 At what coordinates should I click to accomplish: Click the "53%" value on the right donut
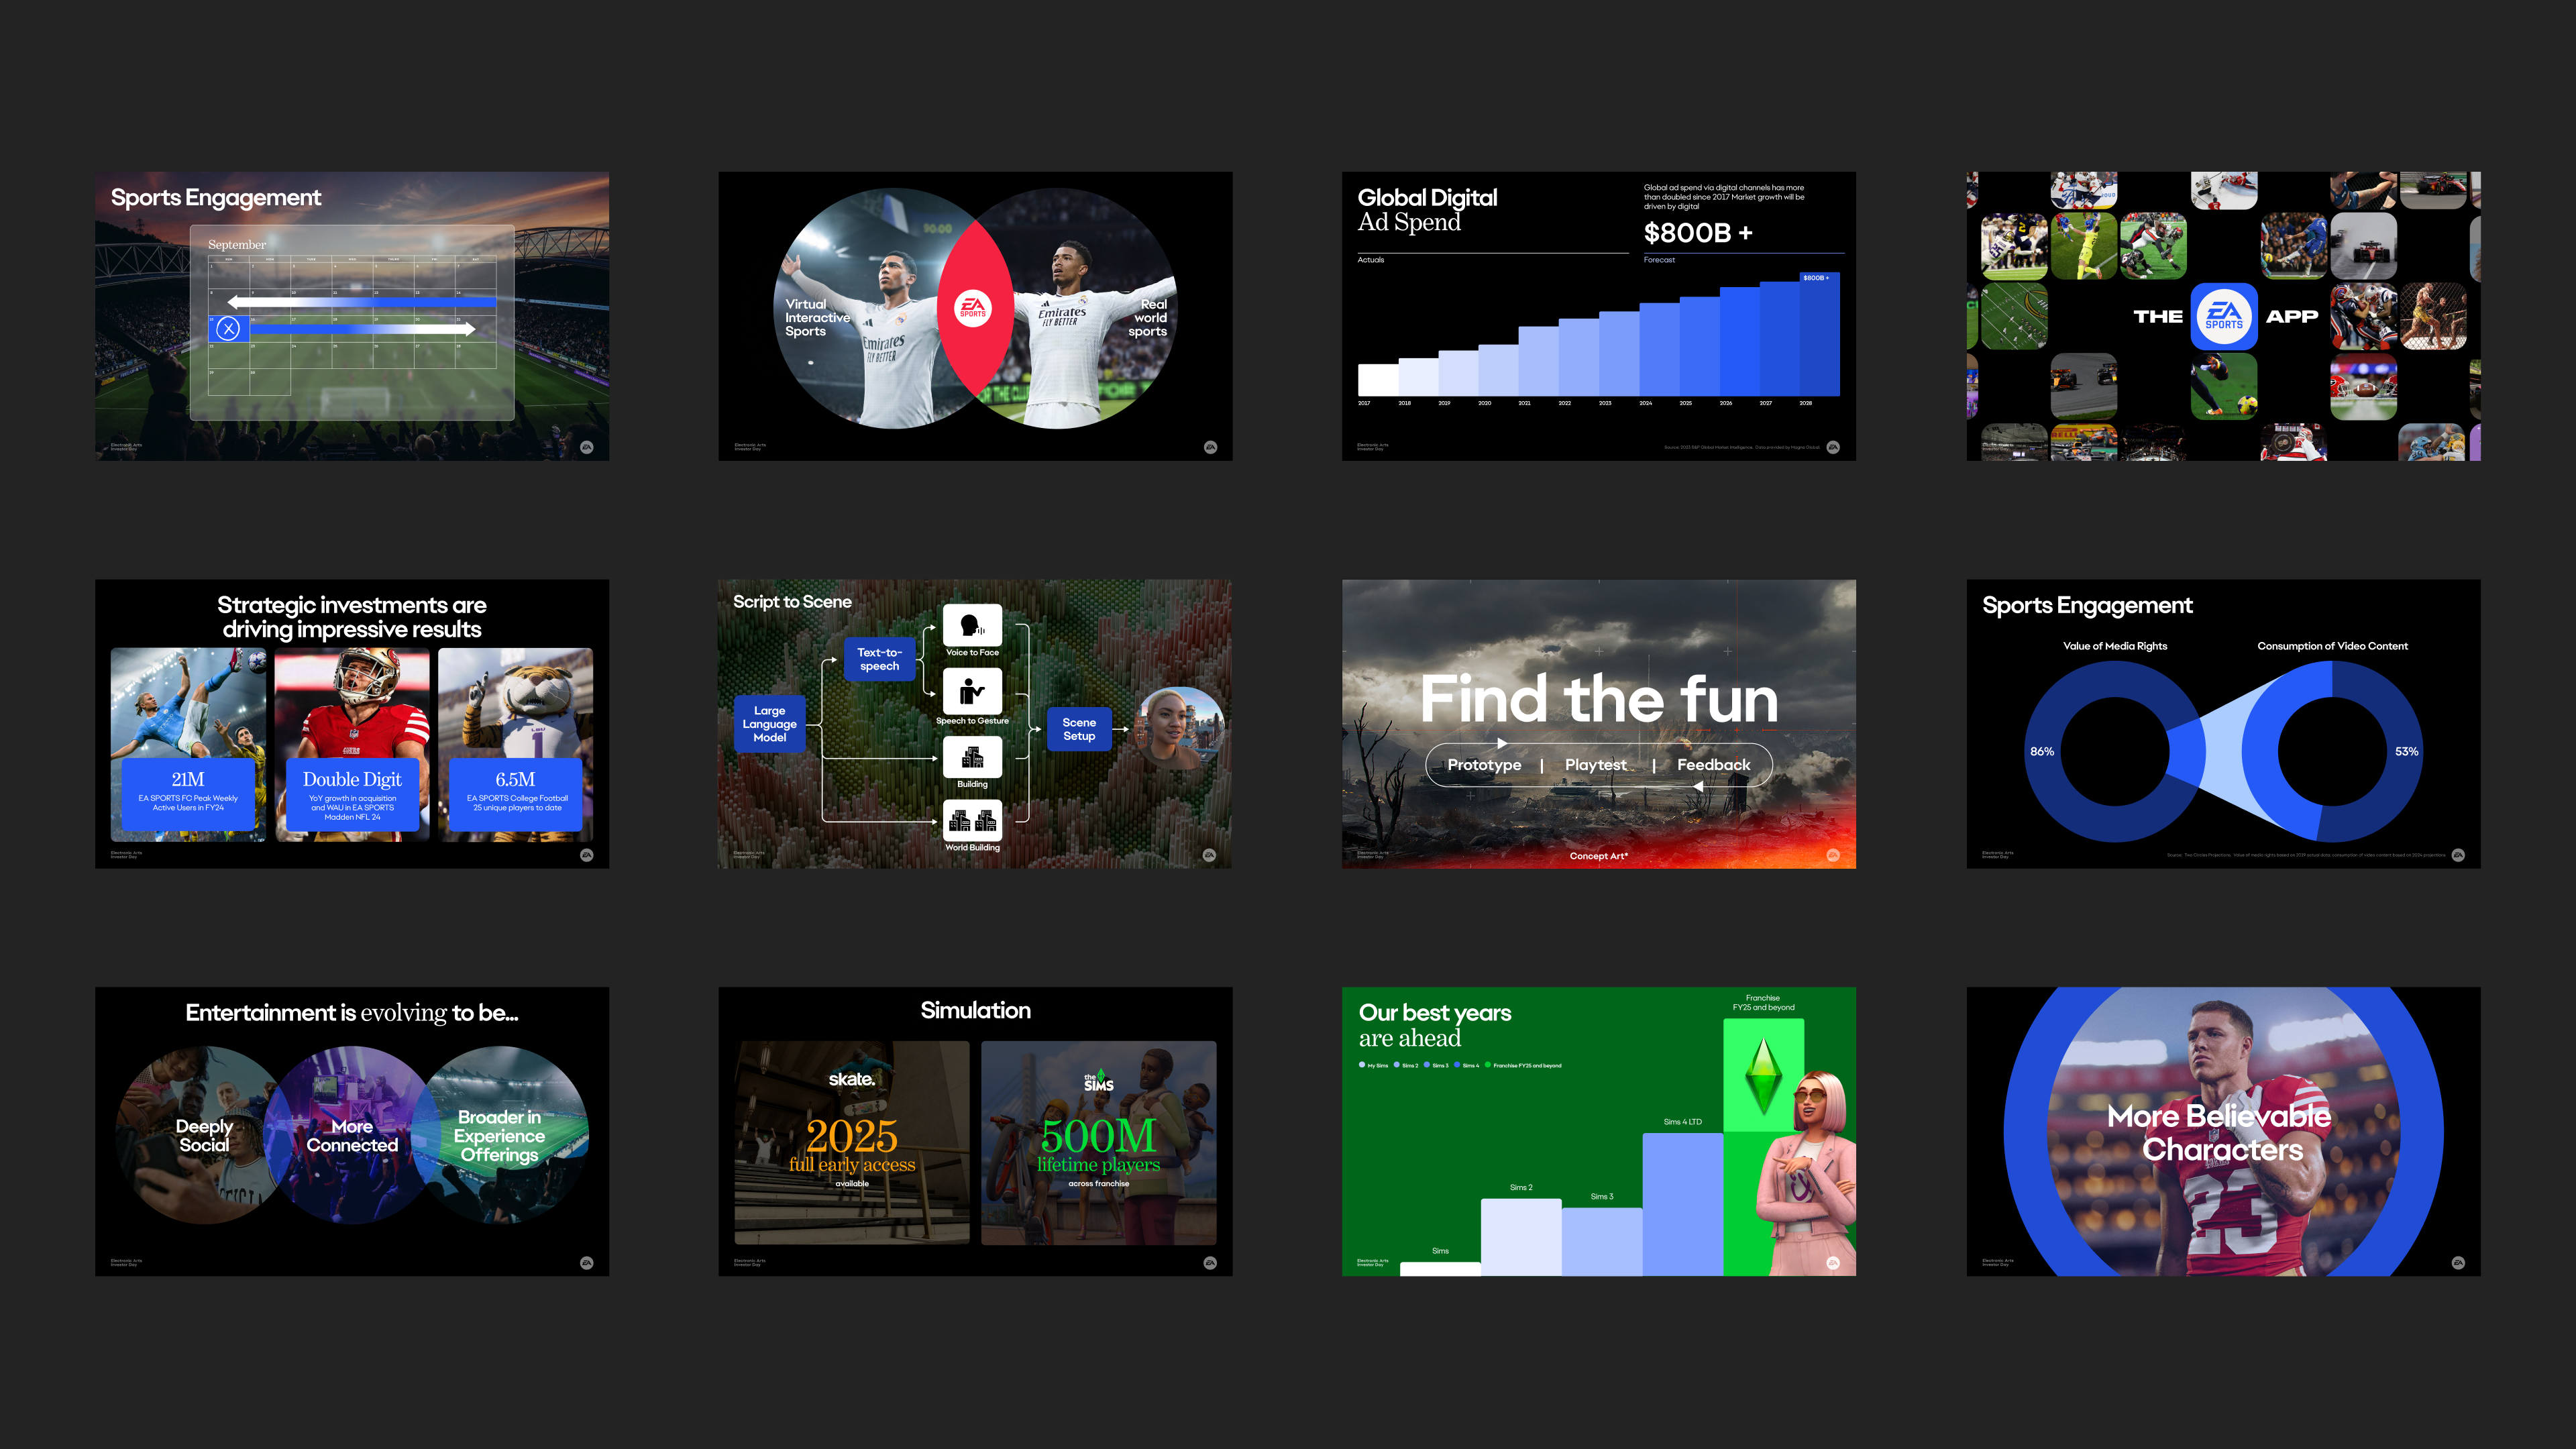2407,751
